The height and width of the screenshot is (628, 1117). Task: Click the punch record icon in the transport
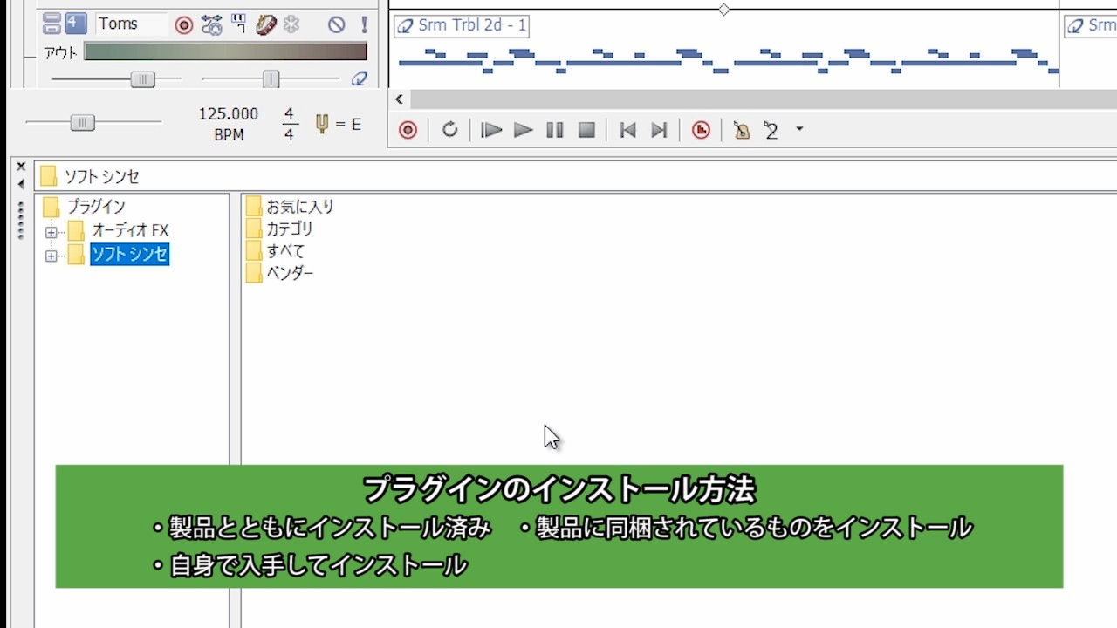coord(701,130)
